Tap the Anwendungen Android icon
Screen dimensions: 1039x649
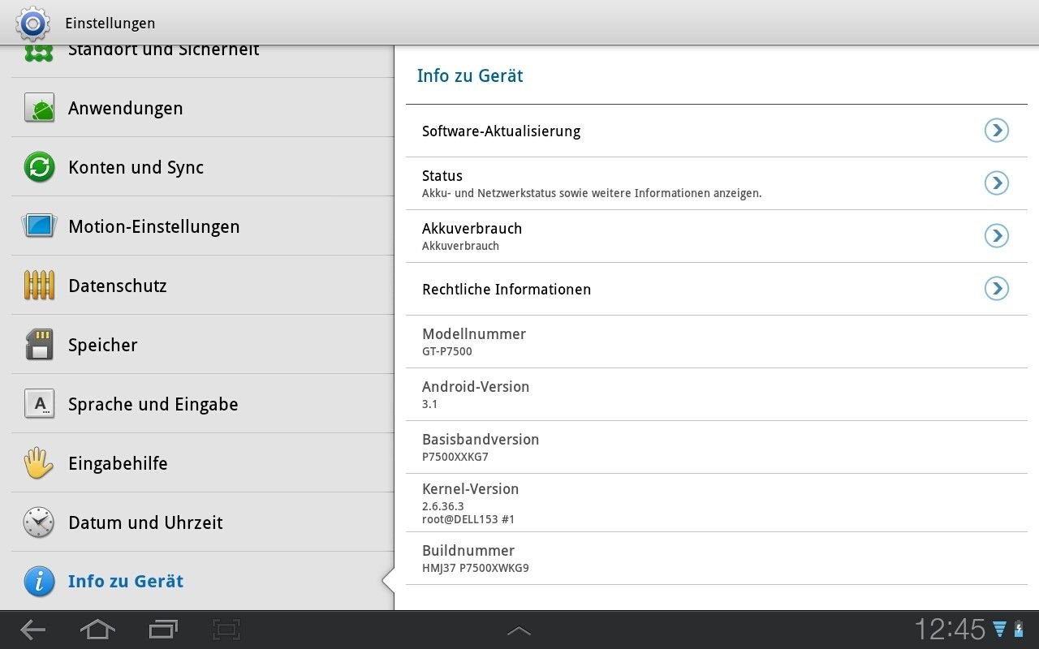[39, 108]
